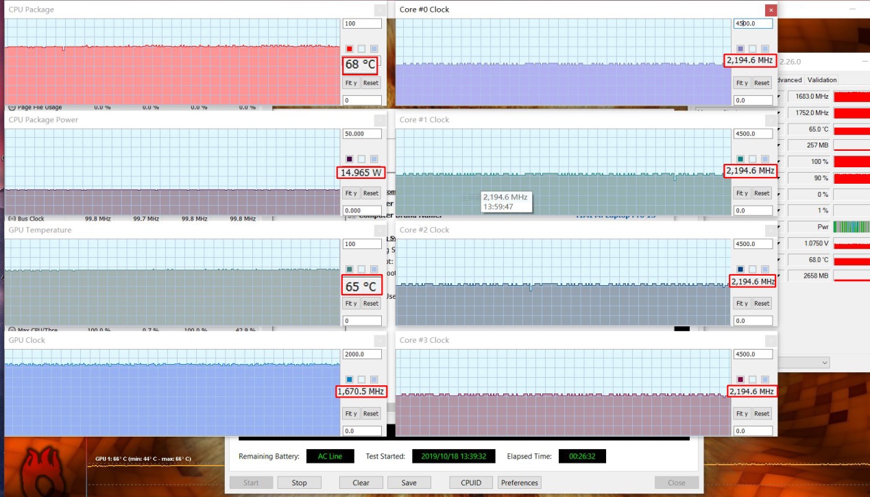Reset the Core #2 Clock graph
This screenshot has height=497, width=870.
click(762, 303)
